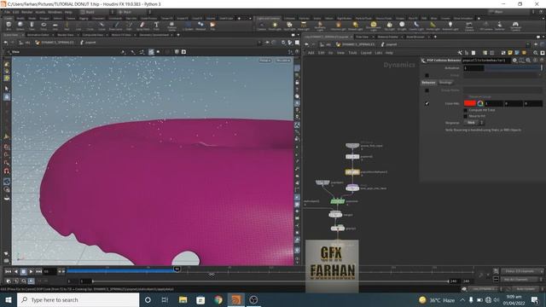Click the Activation slider bar
Viewport: 546px width, 307px height.
pos(514,68)
